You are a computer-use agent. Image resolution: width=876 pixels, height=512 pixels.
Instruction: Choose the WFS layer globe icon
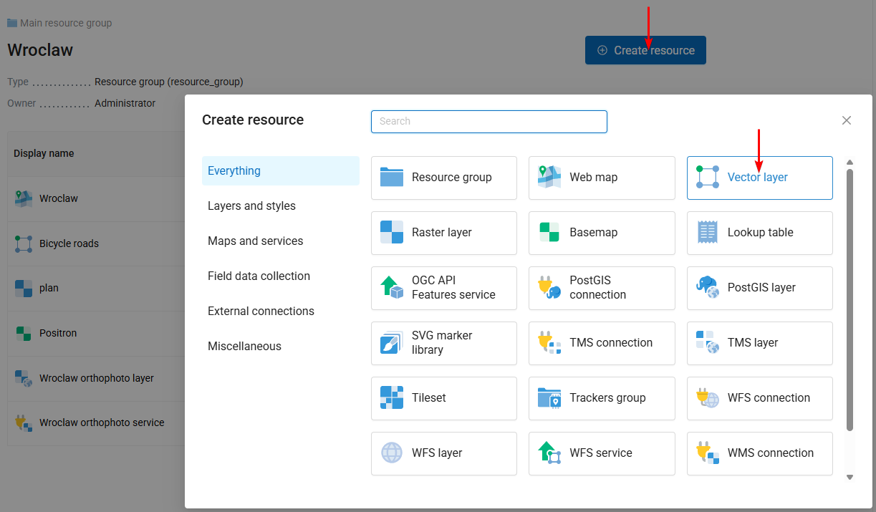click(x=392, y=453)
